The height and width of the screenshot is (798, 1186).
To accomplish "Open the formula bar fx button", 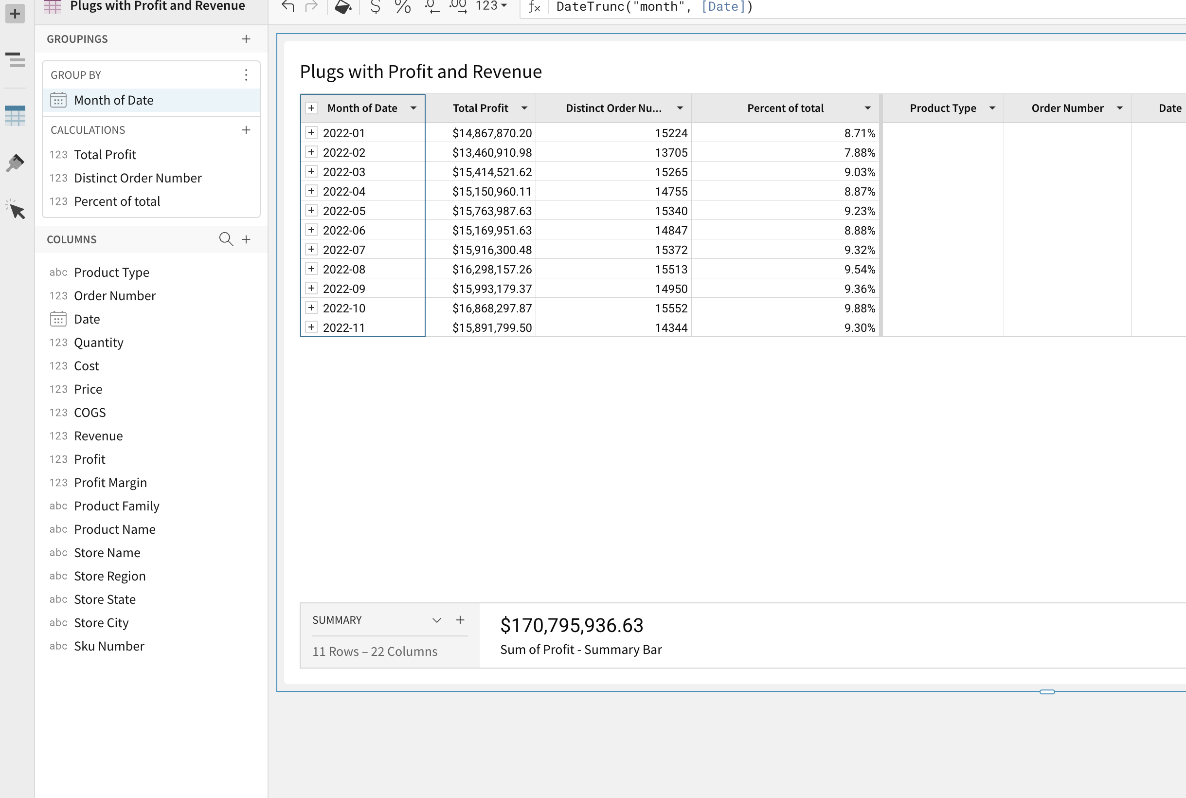I will [x=534, y=7].
